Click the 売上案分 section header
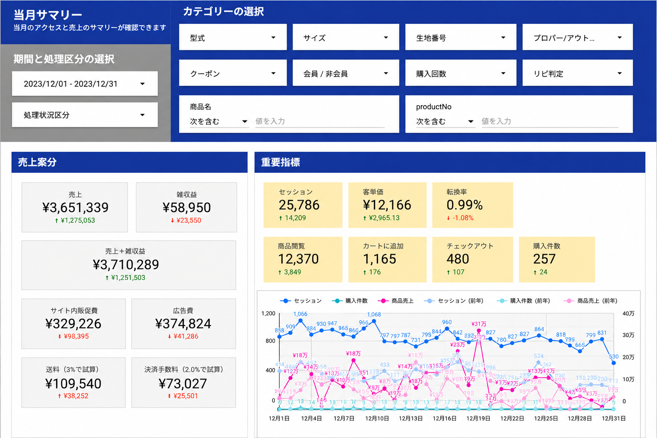Screen dimensions: 657x438 (130, 162)
